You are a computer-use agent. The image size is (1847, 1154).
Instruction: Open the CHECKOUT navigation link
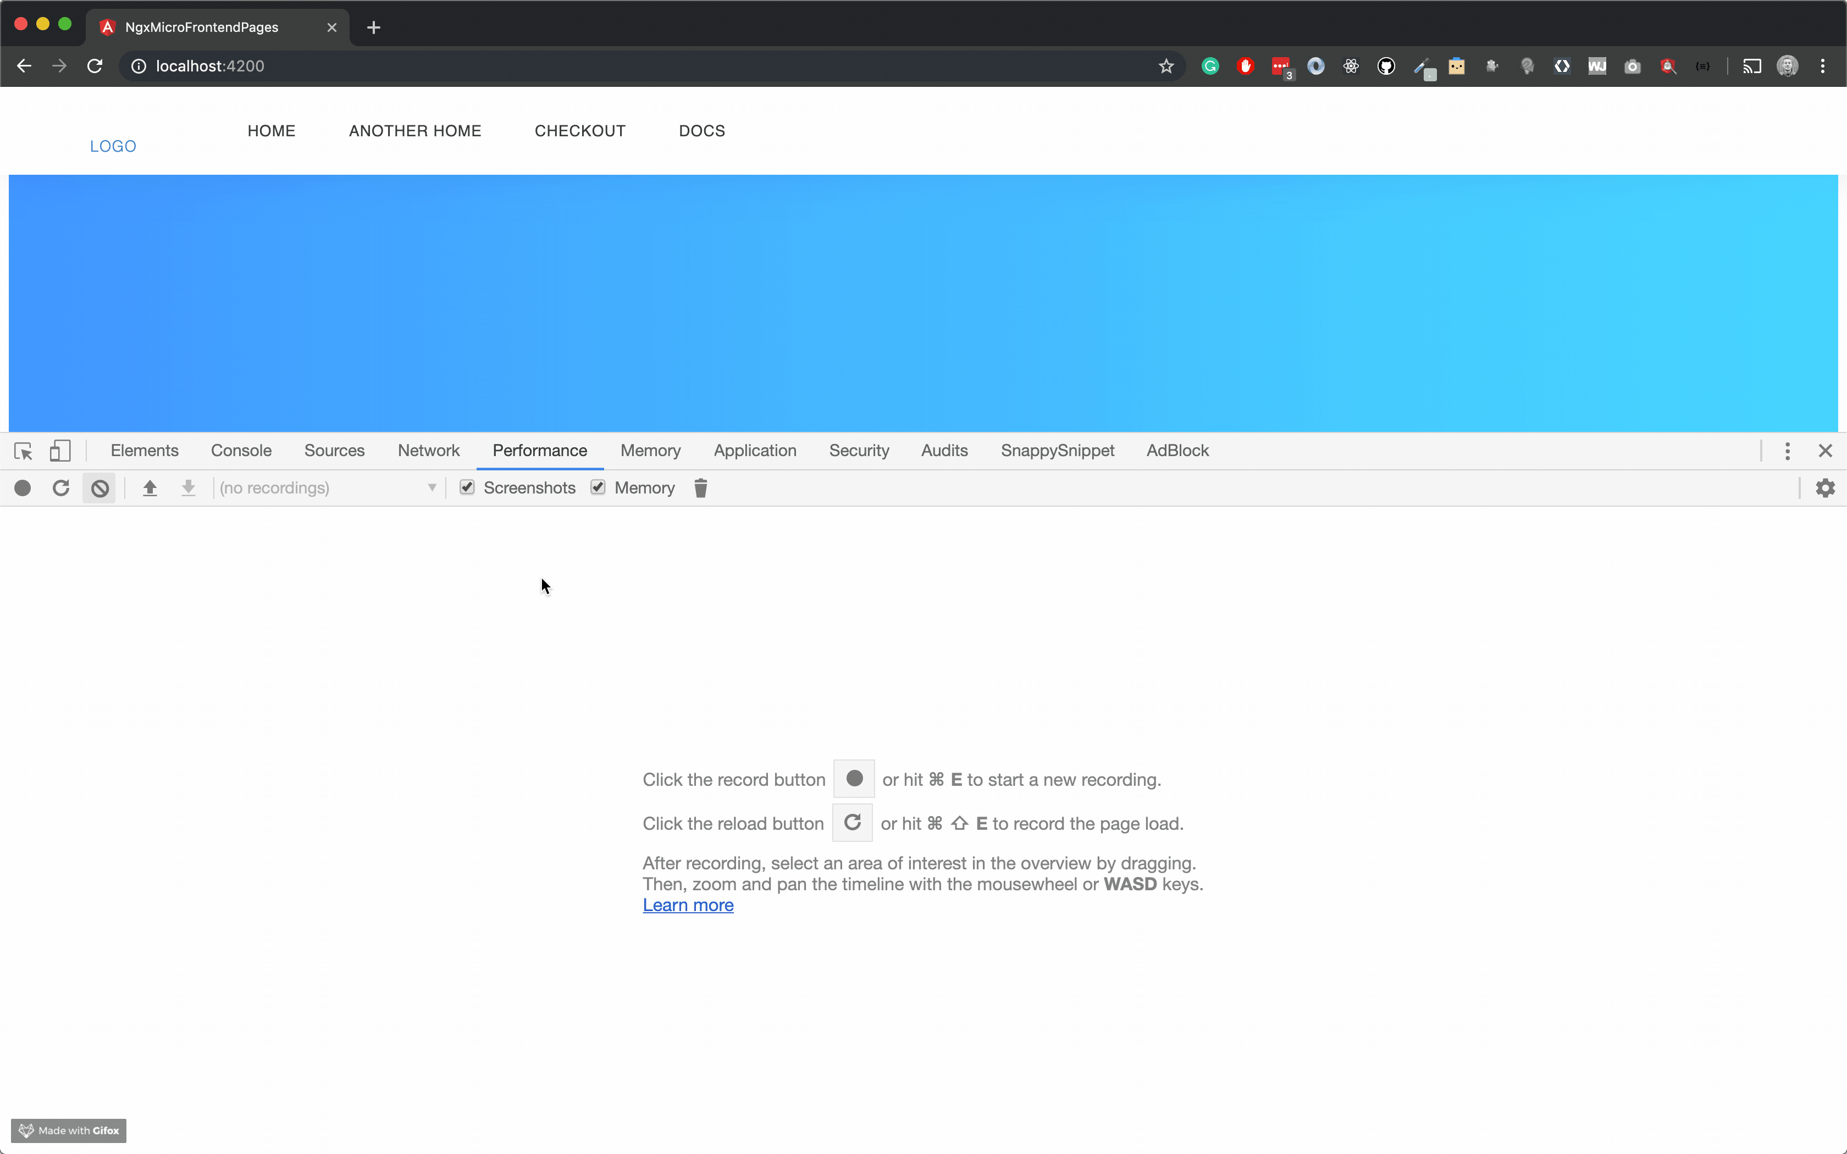(580, 131)
